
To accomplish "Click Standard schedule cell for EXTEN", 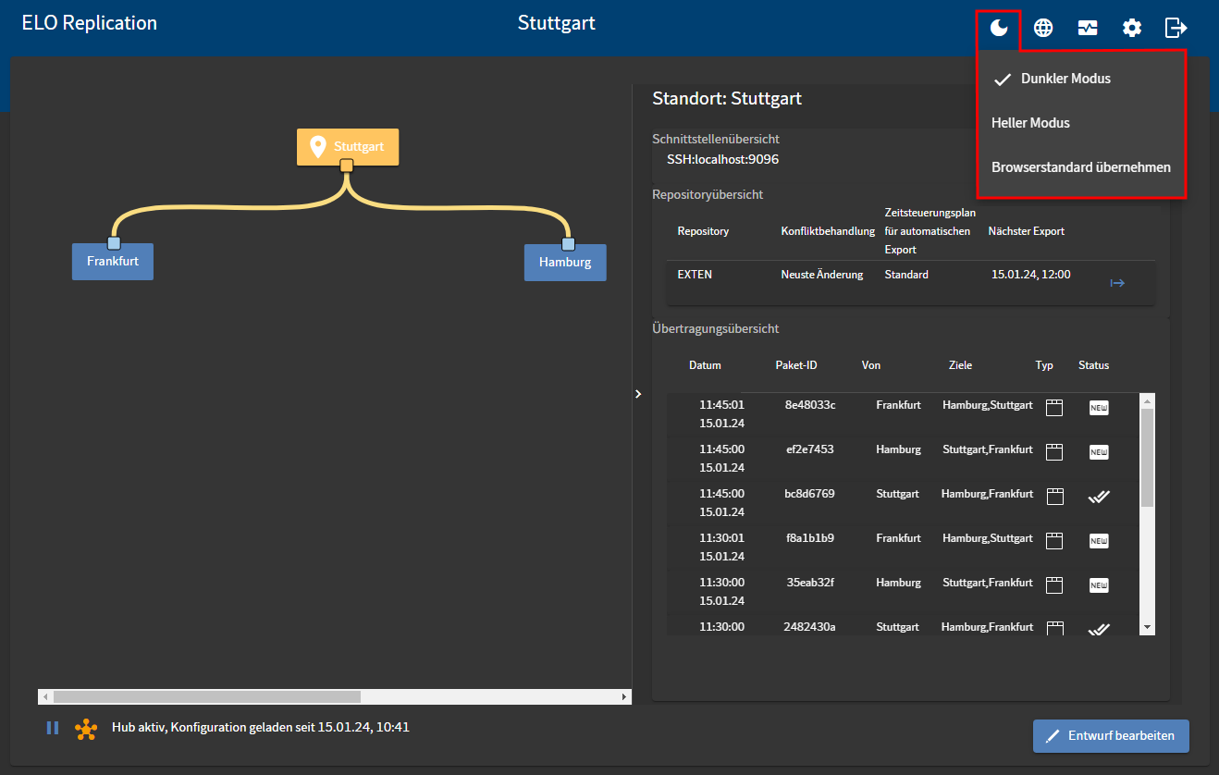I will coord(906,275).
